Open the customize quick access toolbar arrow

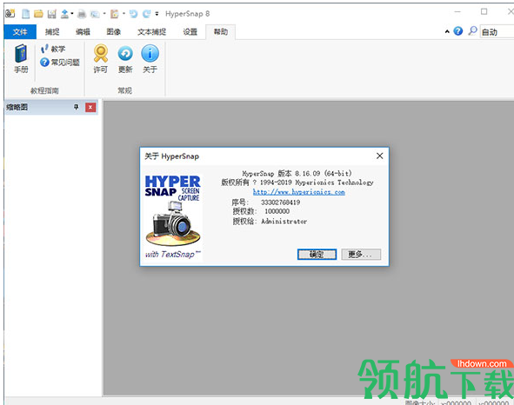click(157, 14)
